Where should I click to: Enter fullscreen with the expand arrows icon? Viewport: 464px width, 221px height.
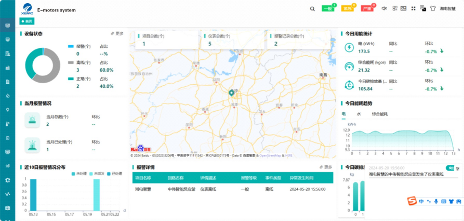pos(413,8)
